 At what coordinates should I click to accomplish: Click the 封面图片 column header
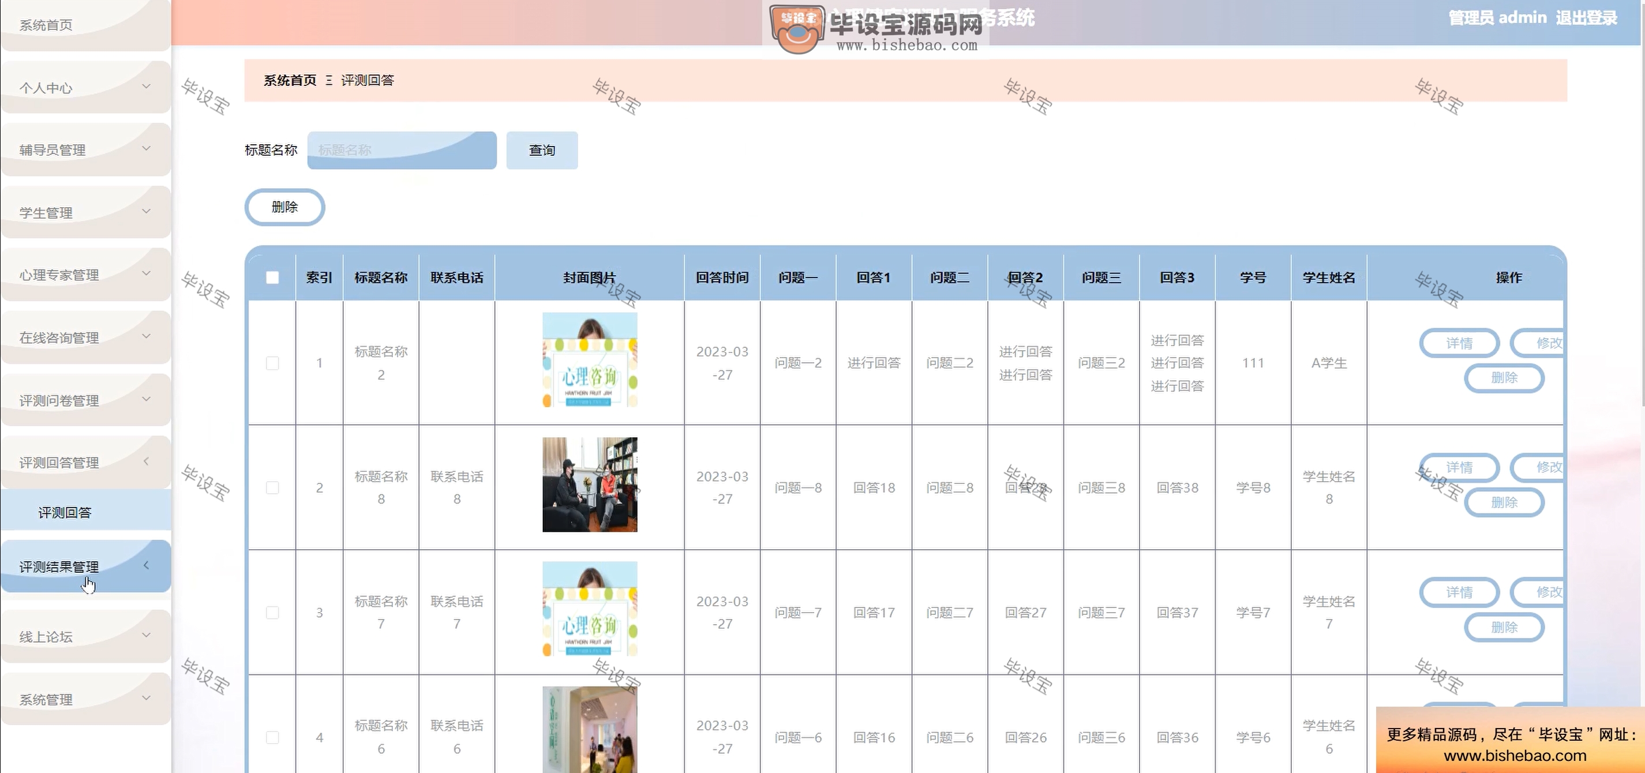[x=590, y=277]
